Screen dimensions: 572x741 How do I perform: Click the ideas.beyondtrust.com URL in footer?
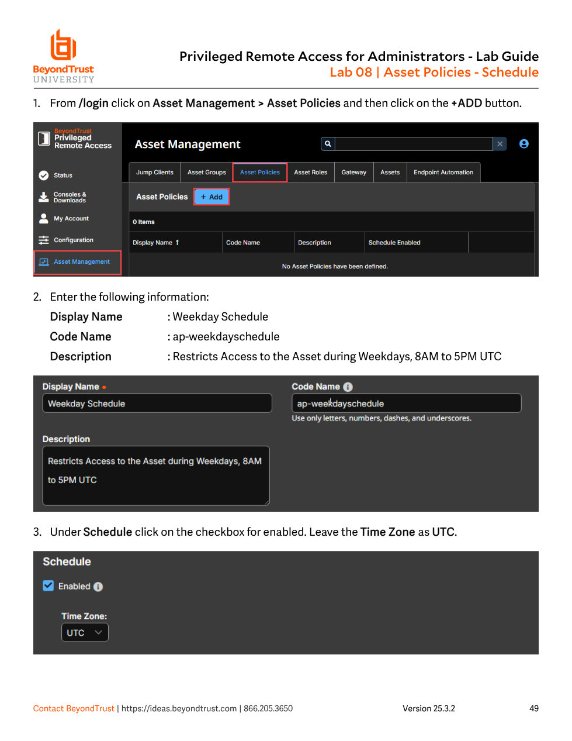(179, 708)
